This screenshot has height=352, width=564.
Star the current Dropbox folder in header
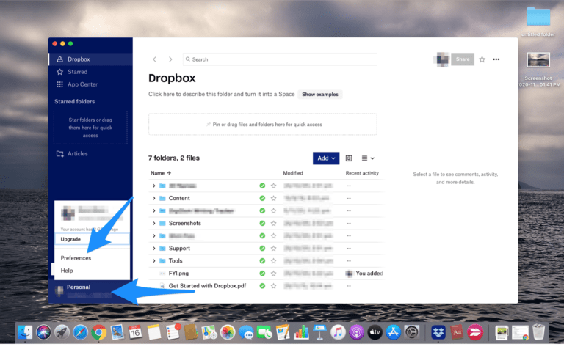(482, 59)
